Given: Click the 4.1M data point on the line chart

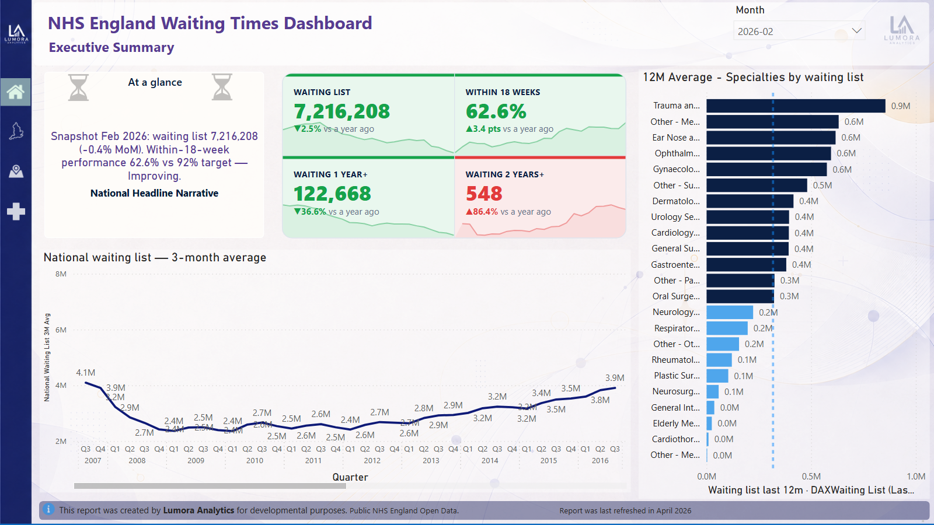Looking at the screenshot, I should [86, 383].
